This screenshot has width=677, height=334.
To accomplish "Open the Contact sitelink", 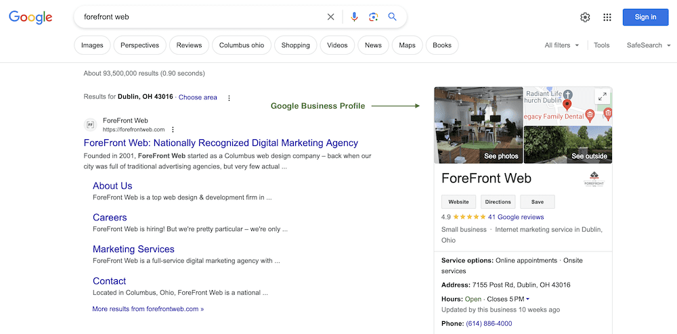I will coord(109,281).
